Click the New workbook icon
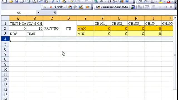 coord(5,1)
